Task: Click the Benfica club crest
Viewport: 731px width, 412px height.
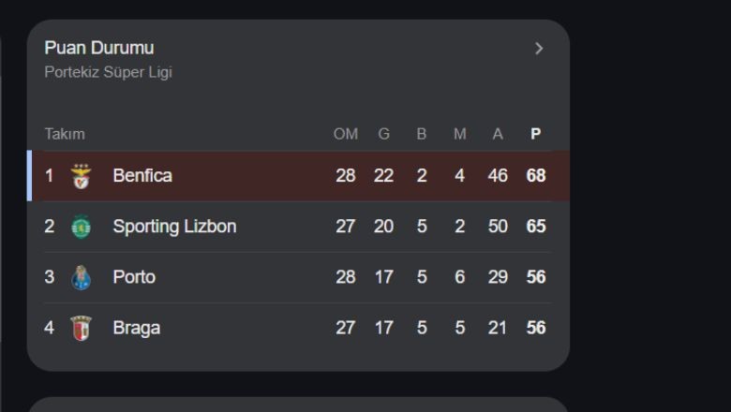Action: (x=82, y=176)
